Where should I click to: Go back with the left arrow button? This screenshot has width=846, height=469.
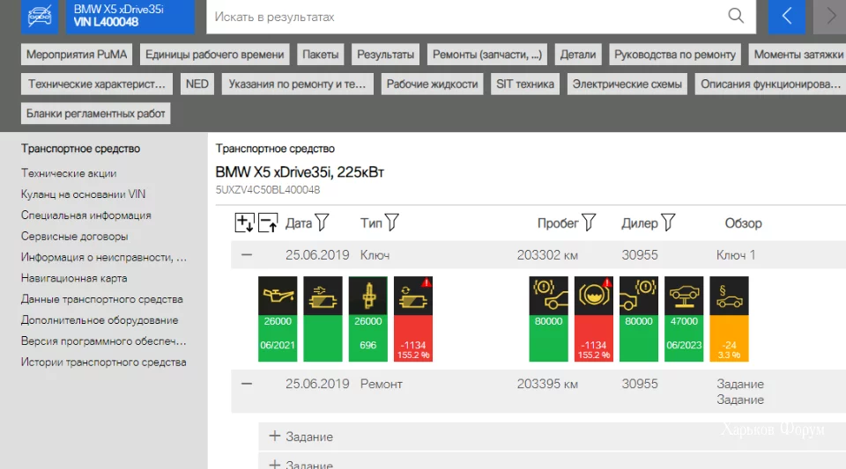tap(787, 16)
